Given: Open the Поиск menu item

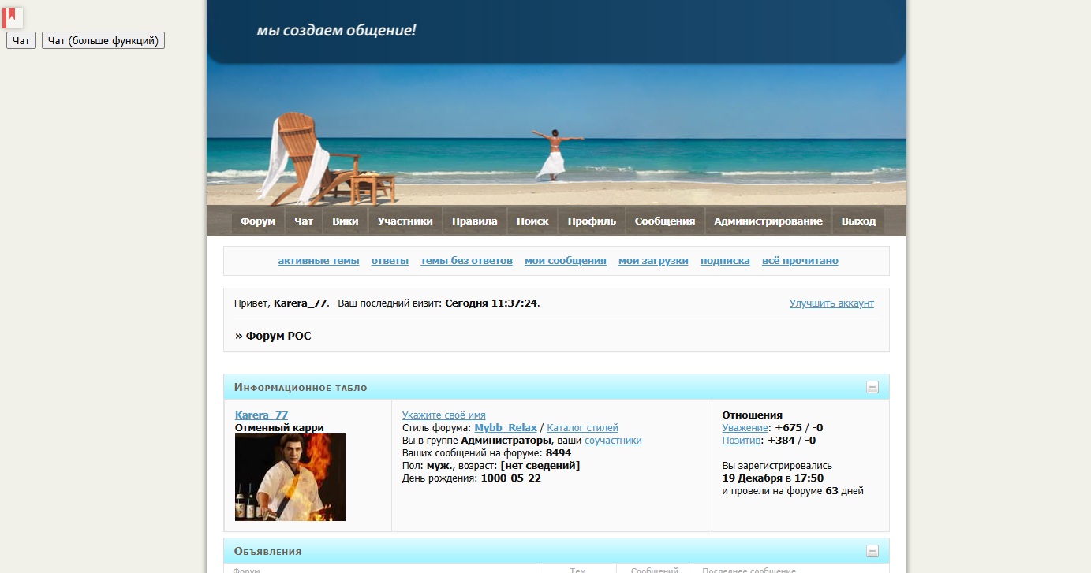Looking at the screenshot, I should point(532,221).
